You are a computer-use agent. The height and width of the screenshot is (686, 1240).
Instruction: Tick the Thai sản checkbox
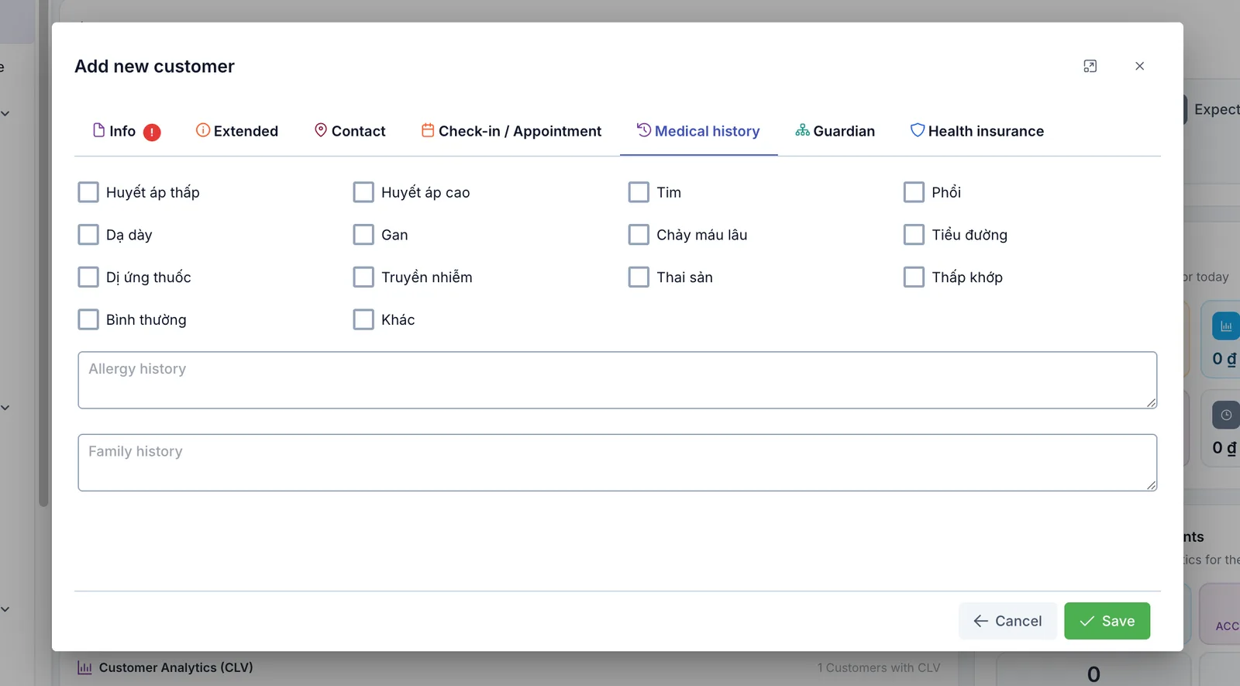point(639,278)
